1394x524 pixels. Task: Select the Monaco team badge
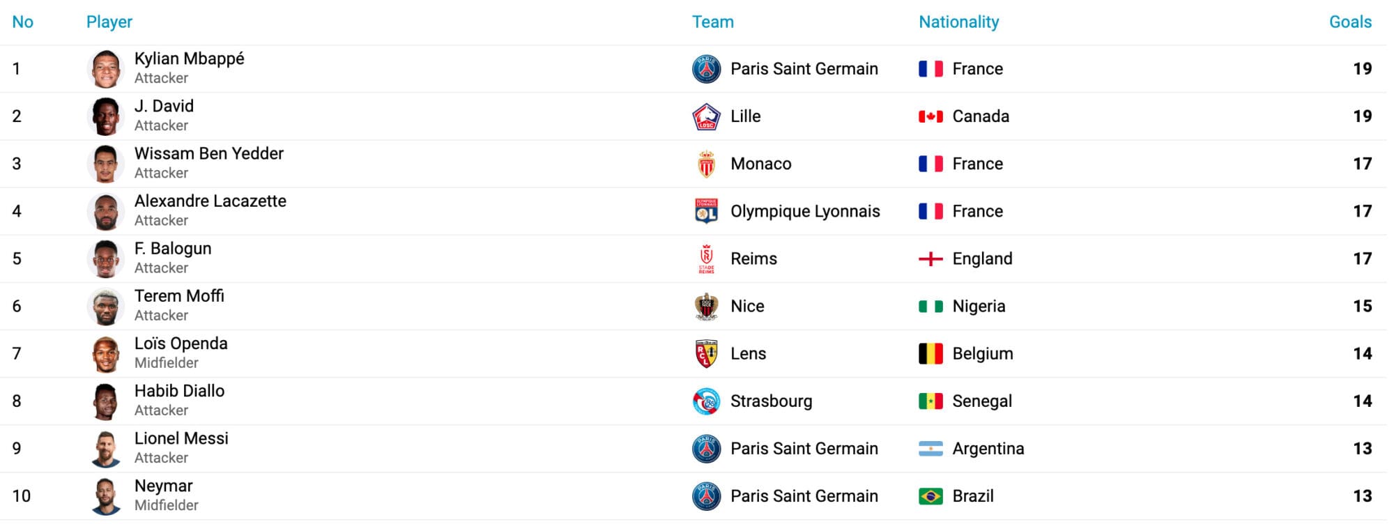tap(706, 164)
